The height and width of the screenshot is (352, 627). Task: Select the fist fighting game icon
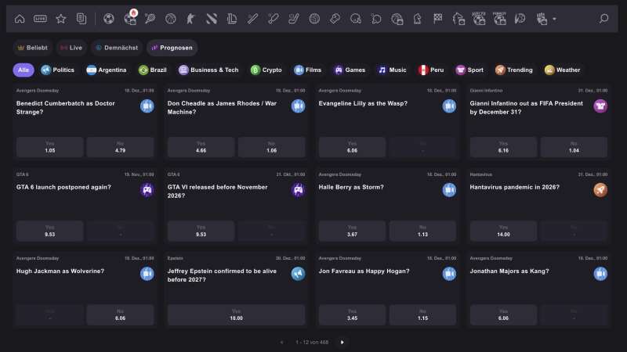tap(542, 19)
